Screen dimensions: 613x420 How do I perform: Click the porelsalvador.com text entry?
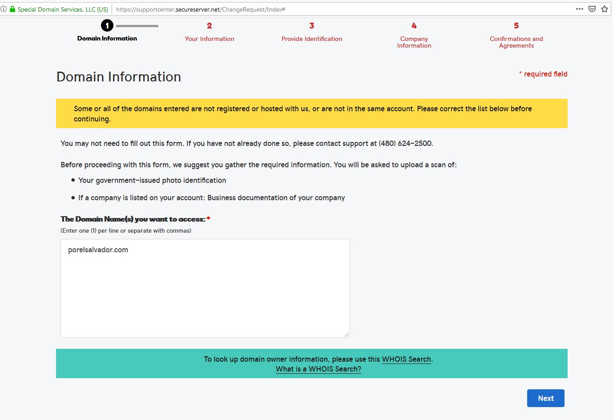click(x=98, y=250)
